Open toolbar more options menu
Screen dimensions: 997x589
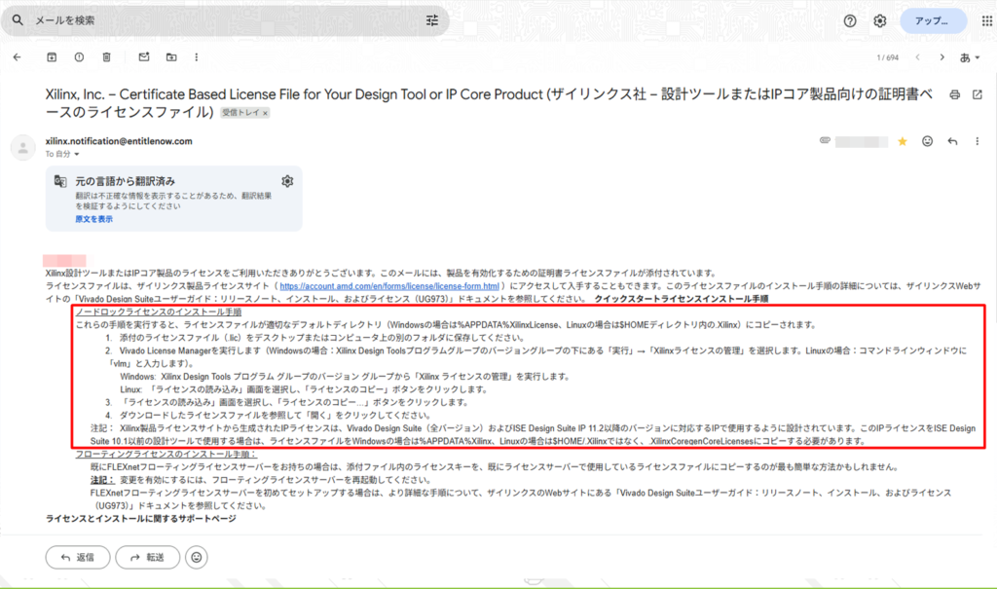click(197, 57)
